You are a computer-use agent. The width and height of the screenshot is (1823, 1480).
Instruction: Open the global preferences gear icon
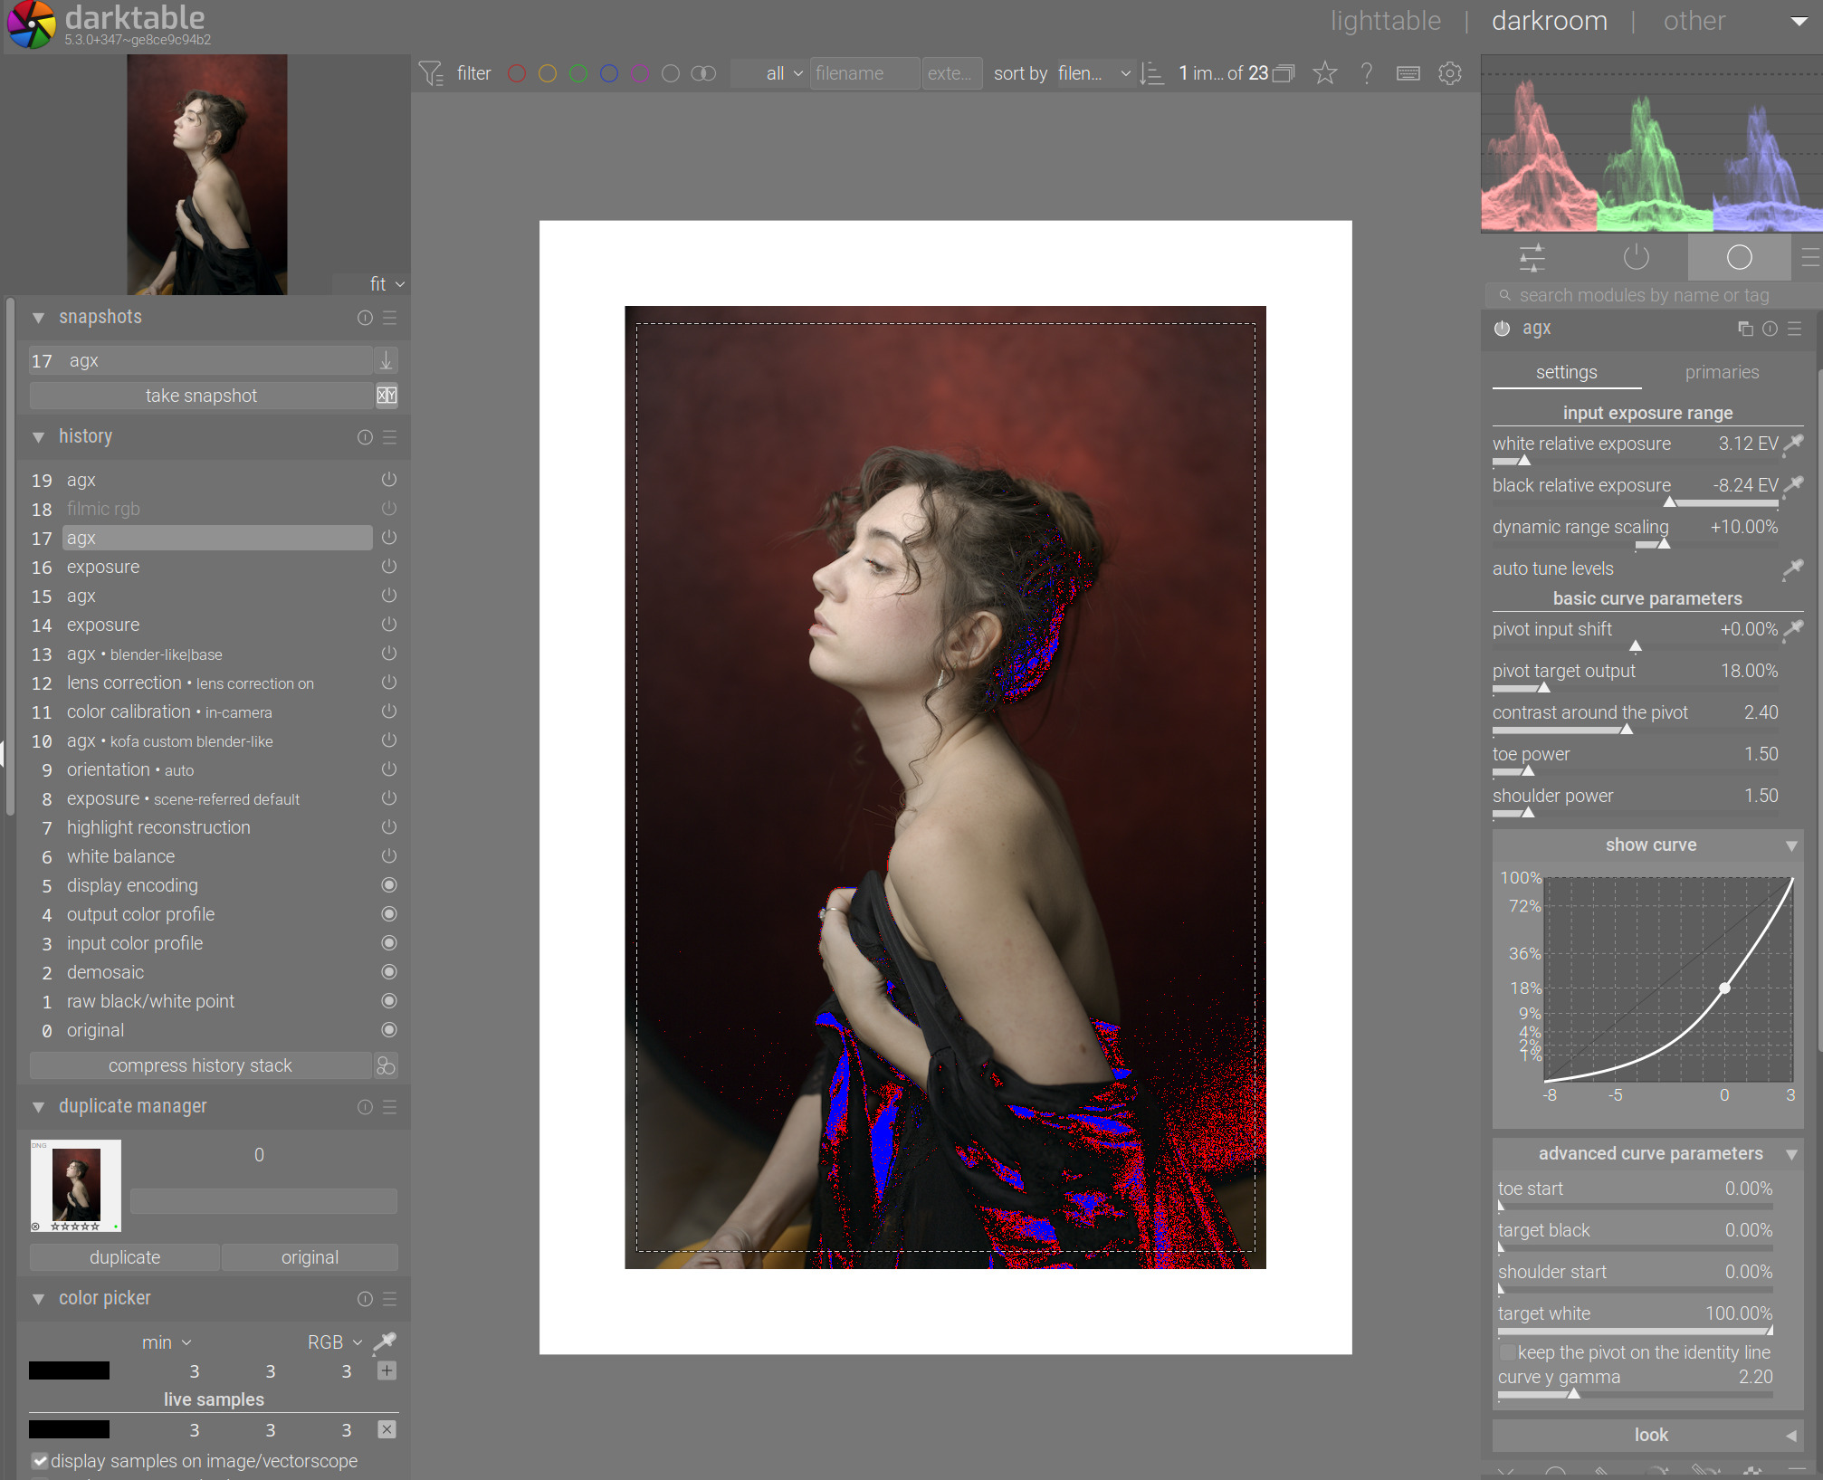click(1450, 73)
